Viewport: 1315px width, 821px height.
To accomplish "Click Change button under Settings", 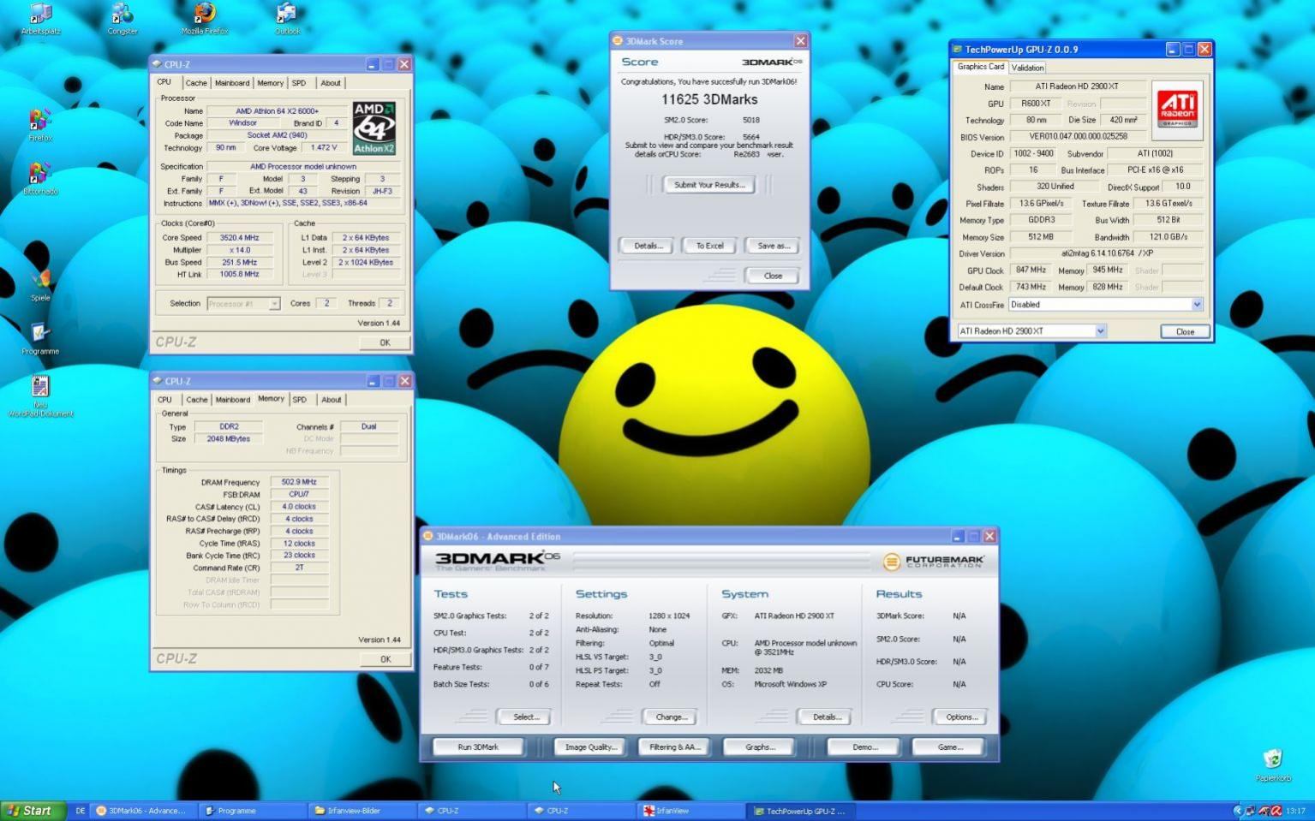I will tap(671, 717).
